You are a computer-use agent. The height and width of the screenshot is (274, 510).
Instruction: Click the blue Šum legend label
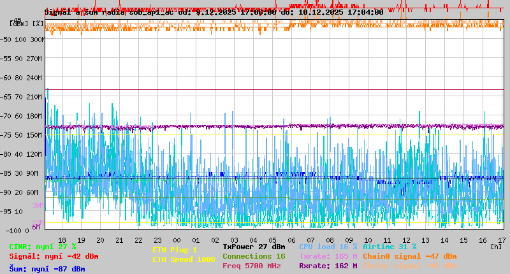tap(47, 269)
